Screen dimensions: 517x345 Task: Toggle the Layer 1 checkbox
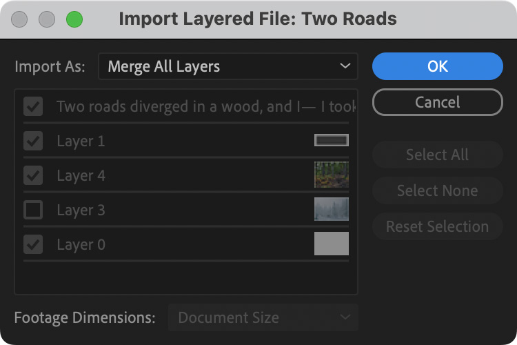point(33,141)
